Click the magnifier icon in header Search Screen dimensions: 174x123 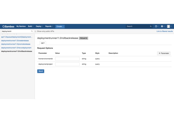tap(151, 26)
